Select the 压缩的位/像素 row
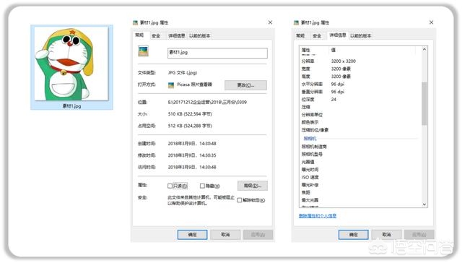This screenshot has width=462, height=263. pyautogui.click(x=360, y=130)
